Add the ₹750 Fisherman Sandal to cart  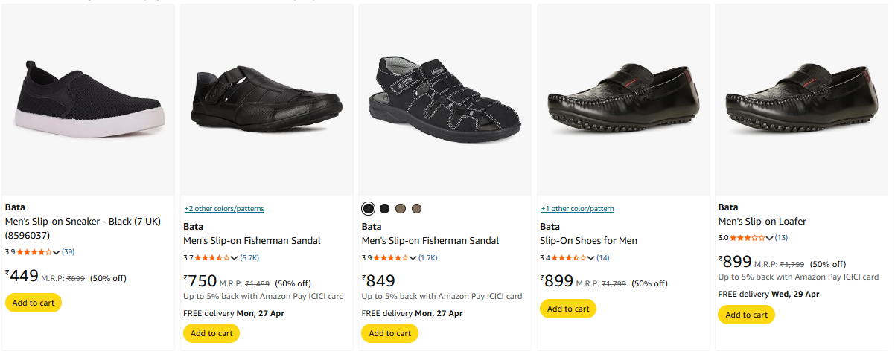tap(211, 333)
